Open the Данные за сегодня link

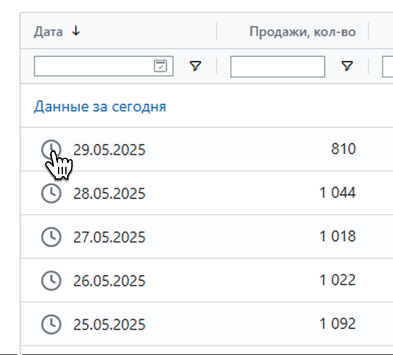click(100, 106)
